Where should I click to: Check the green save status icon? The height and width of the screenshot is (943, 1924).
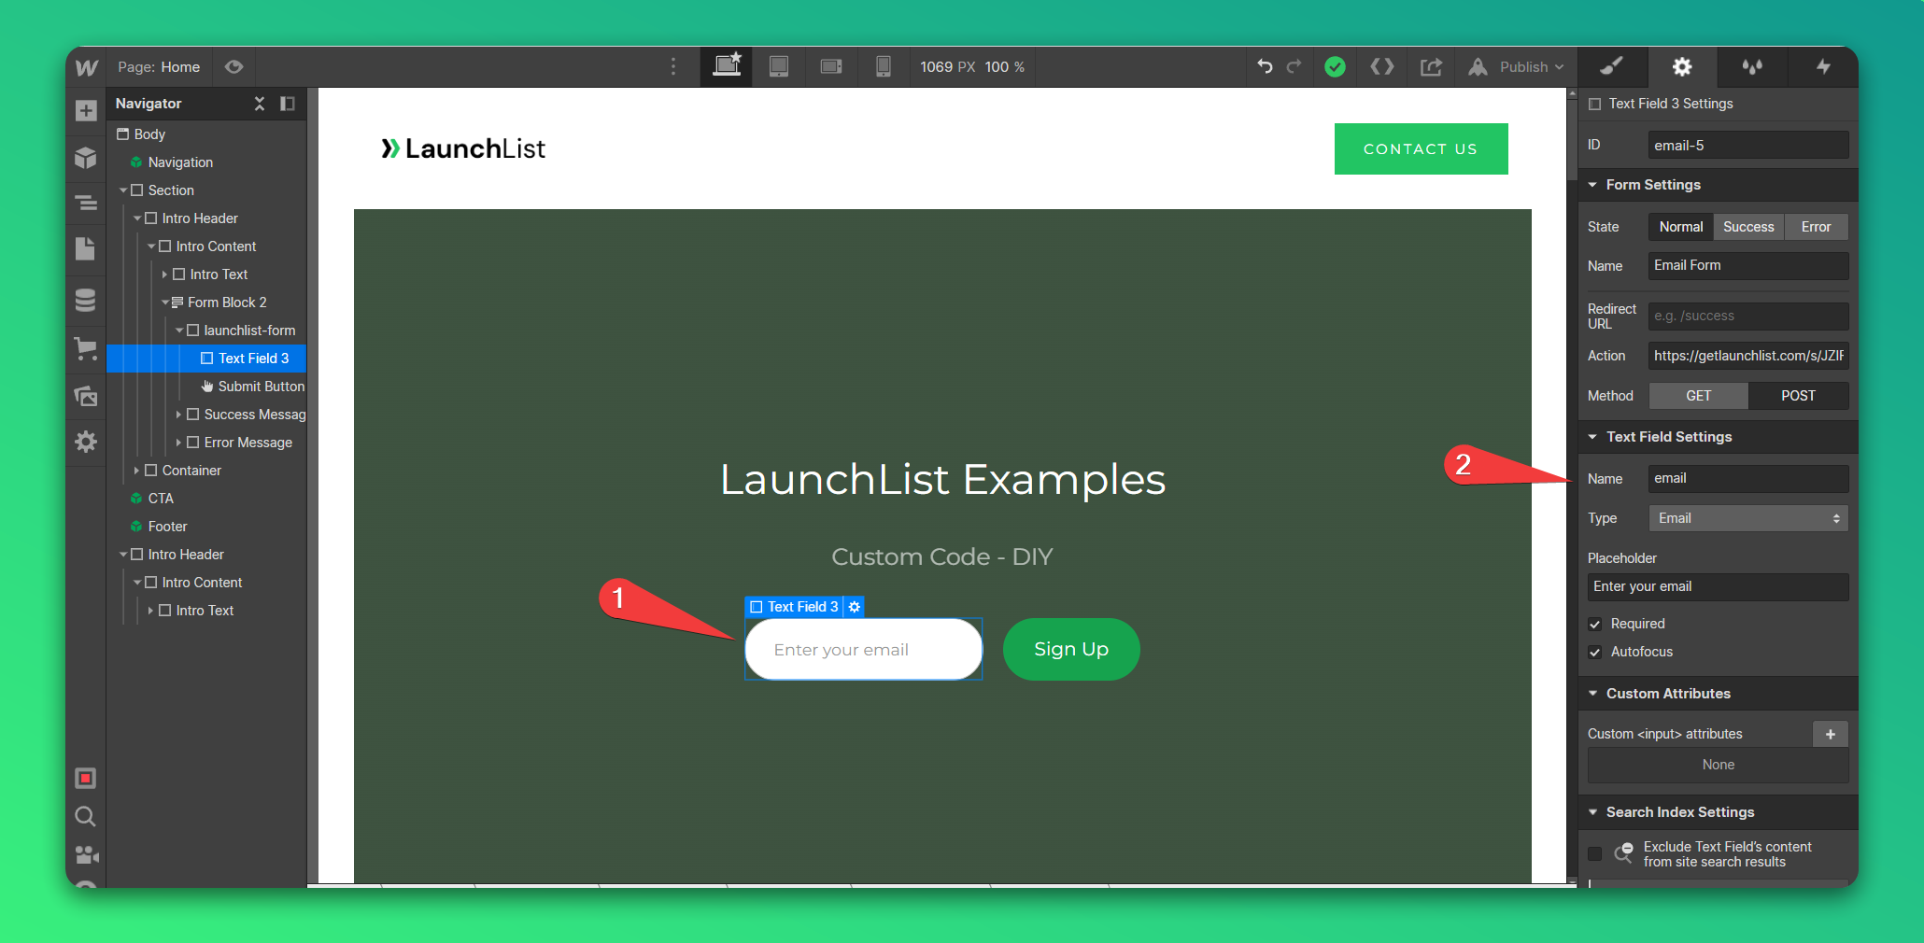point(1335,66)
